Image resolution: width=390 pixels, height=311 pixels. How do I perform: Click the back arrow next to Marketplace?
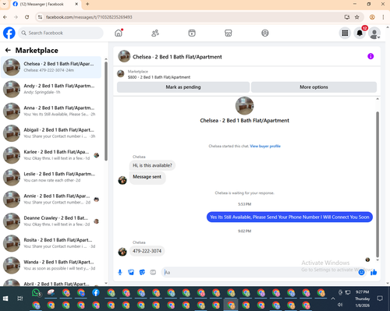point(8,50)
